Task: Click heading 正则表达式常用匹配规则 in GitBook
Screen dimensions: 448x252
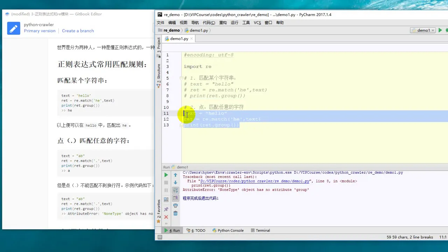Action: pos(102,64)
